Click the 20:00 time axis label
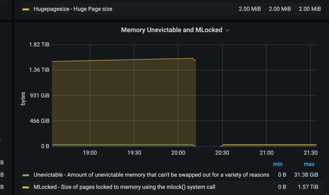The image size is (329, 195). (x=178, y=153)
